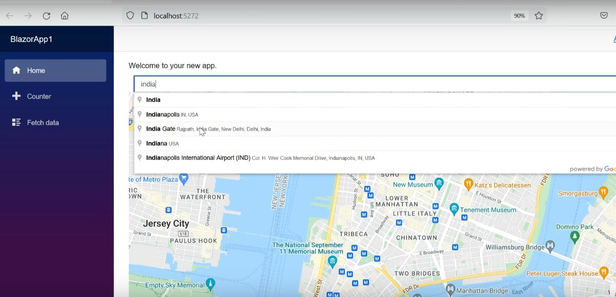This screenshot has height=297, width=616.
Task: Click the plus icon next to Counter
Action: 16,96
